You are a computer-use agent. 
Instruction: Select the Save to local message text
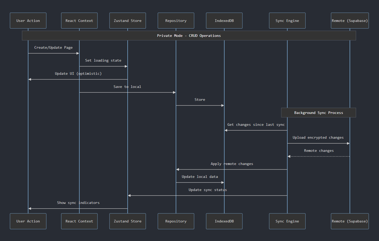click(127, 87)
